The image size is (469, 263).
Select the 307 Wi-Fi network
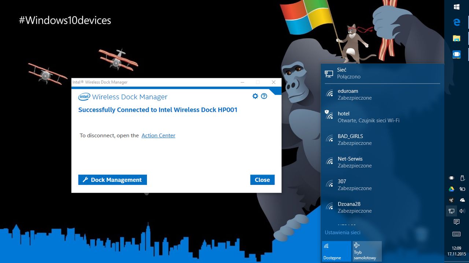point(382,185)
